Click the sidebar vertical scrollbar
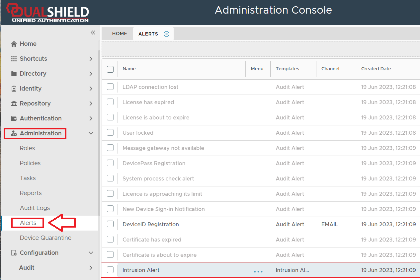This screenshot has height=280, width=420. (x=99, y=133)
